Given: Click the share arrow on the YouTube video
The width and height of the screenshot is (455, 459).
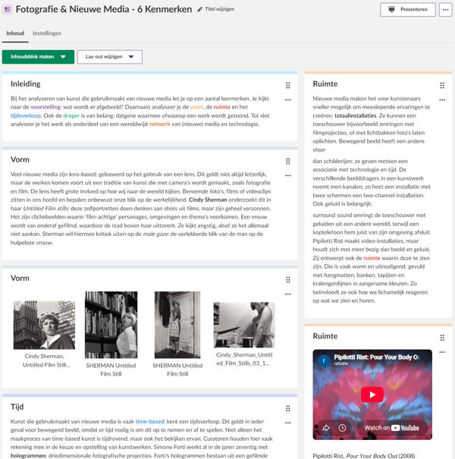Looking at the screenshot, I should point(325,428).
